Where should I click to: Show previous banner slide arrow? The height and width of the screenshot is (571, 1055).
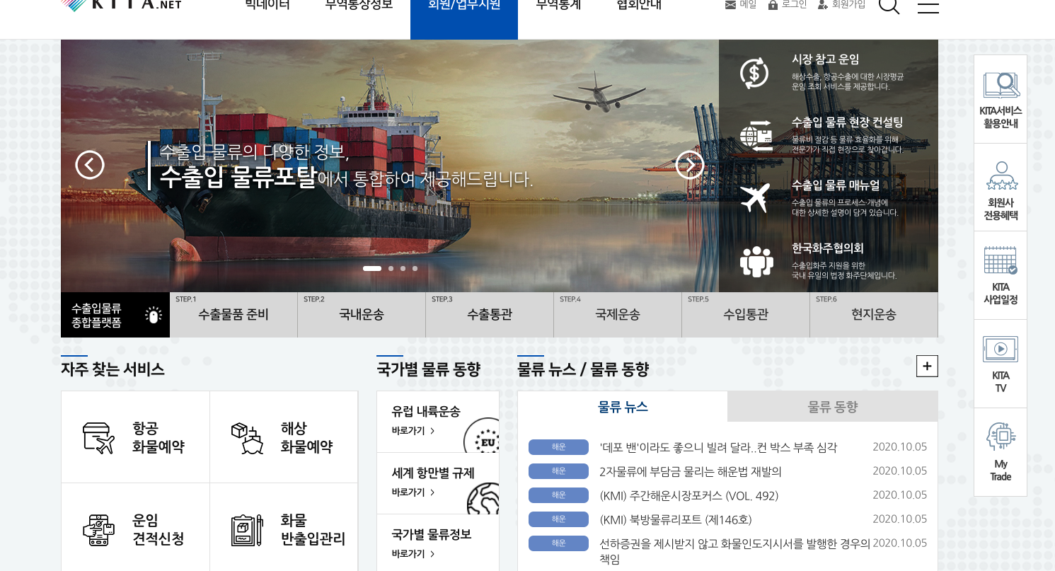[90, 165]
